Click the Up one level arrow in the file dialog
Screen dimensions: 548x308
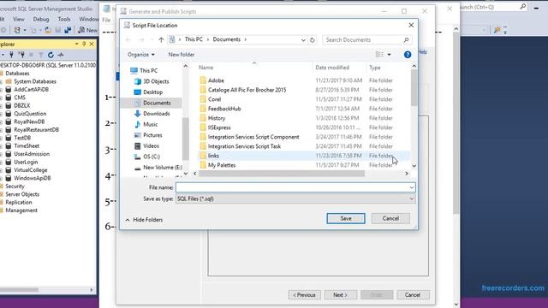[x=161, y=40]
